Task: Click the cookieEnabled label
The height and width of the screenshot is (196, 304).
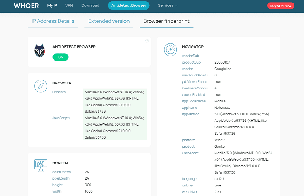Action: coord(193,95)
